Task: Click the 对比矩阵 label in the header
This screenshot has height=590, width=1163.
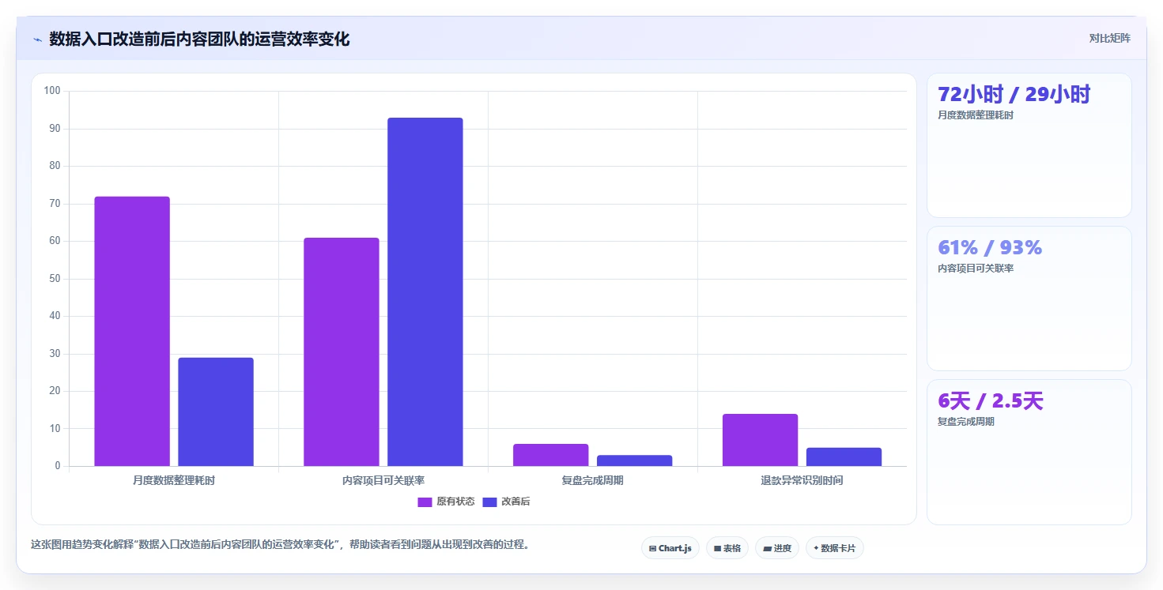Action: pyautogui.click(x=1109, y=38)
